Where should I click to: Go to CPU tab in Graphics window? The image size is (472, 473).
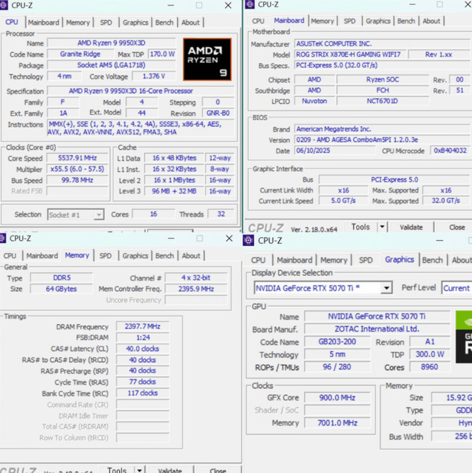tap(258, 260)
